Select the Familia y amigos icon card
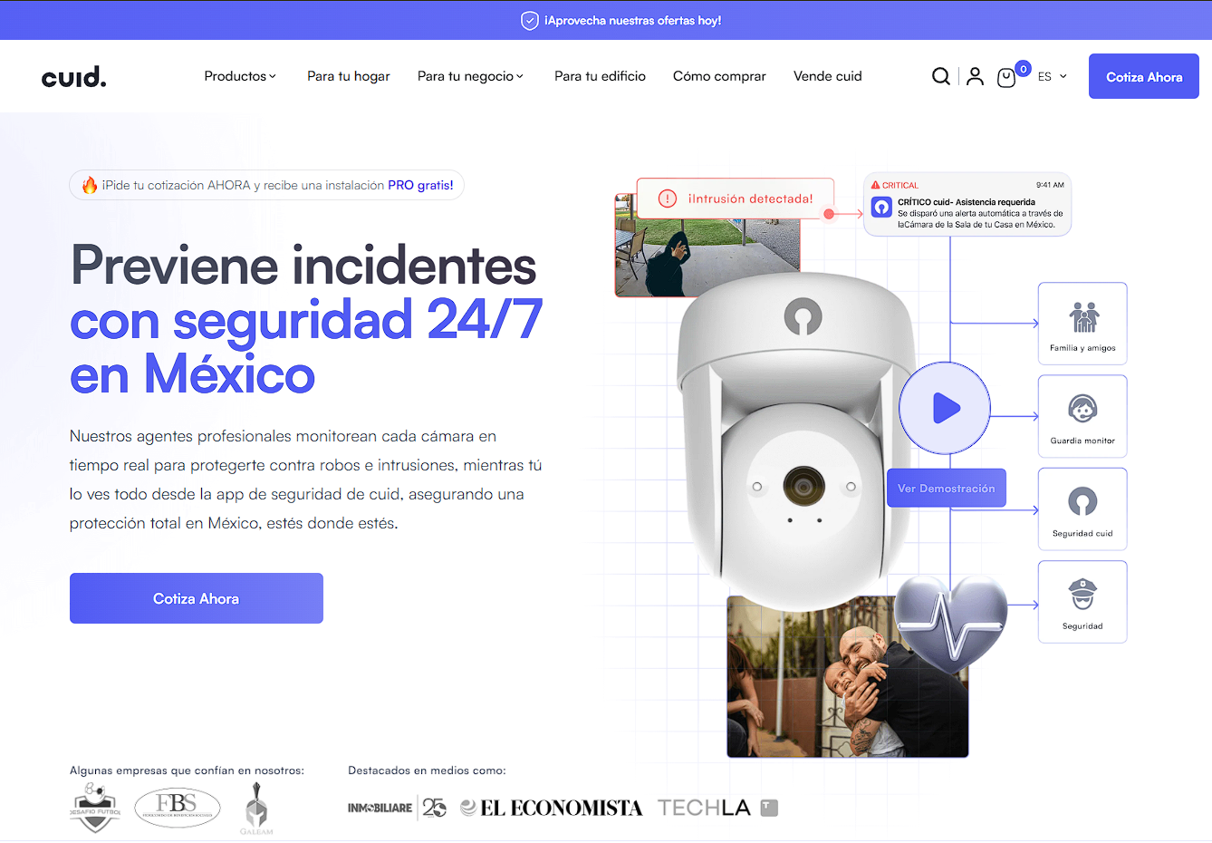 tap(1082, 324)
